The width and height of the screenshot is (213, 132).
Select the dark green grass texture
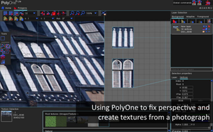pos(61,122)
